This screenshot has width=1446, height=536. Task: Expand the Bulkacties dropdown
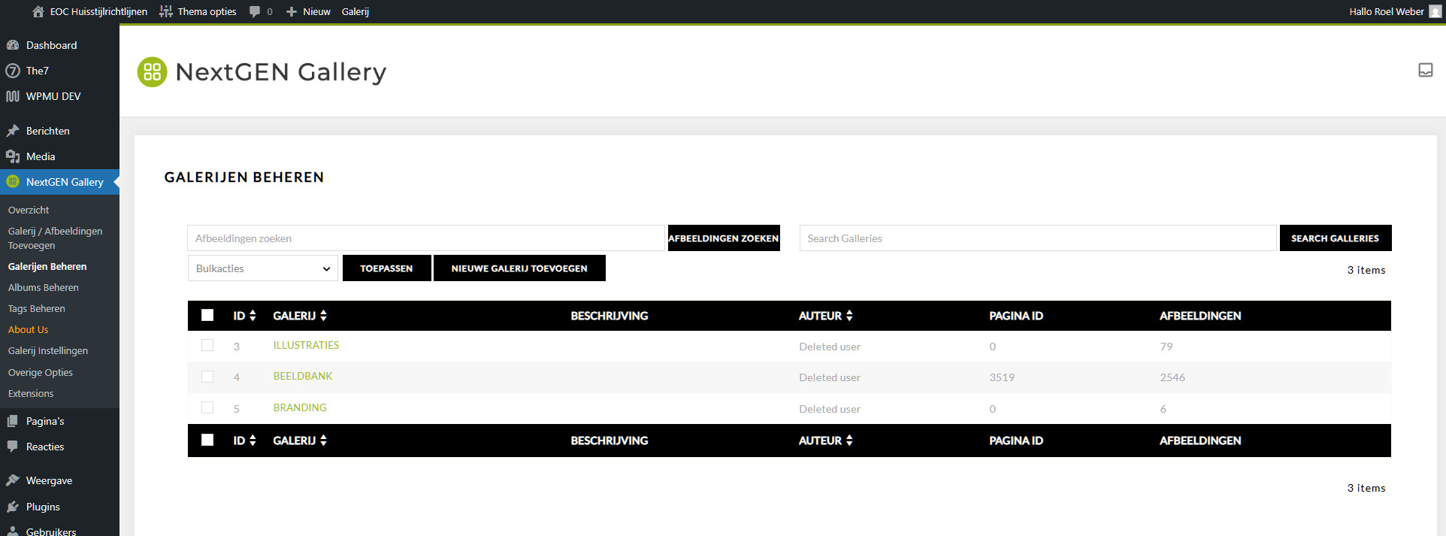[262, 268]
